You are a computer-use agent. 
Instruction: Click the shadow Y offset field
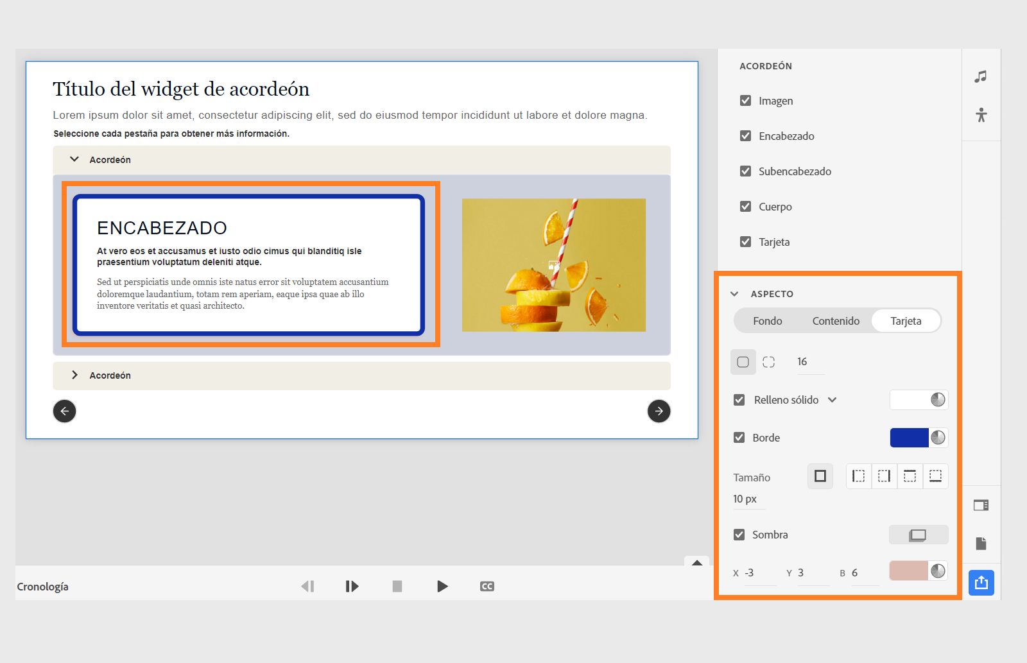(x=813, y=573)
